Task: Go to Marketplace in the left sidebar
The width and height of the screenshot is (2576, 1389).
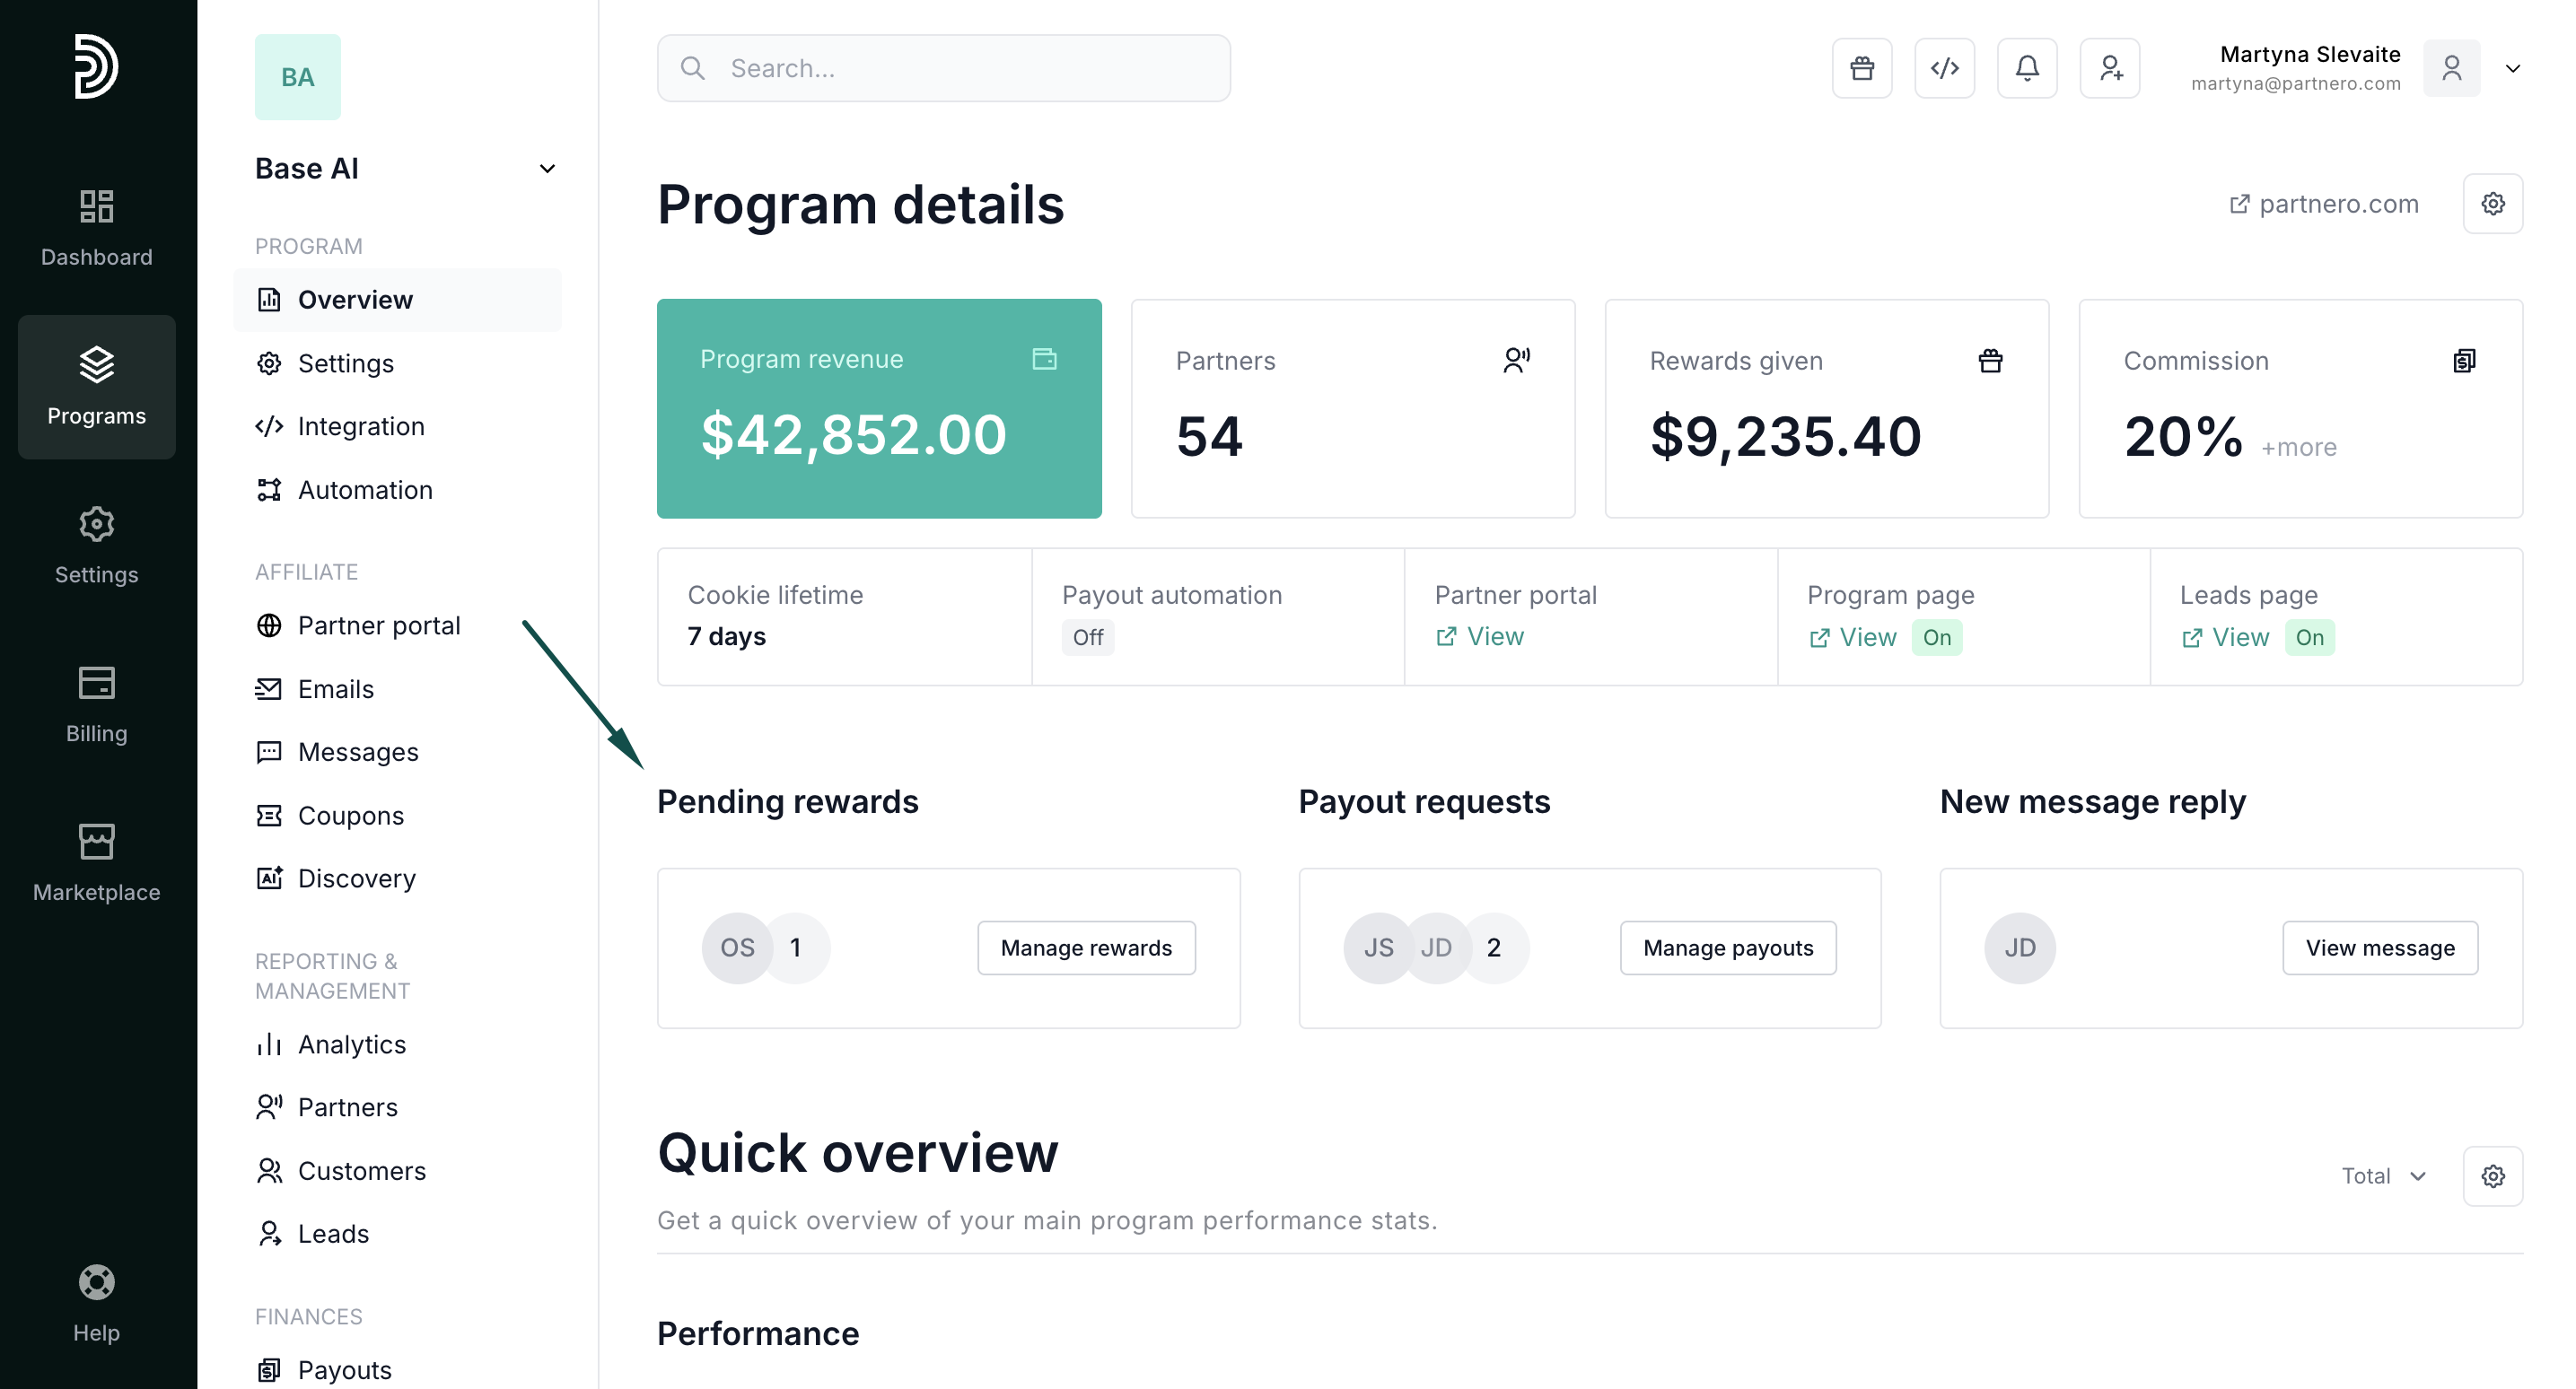Action: (x=96, y=863)
